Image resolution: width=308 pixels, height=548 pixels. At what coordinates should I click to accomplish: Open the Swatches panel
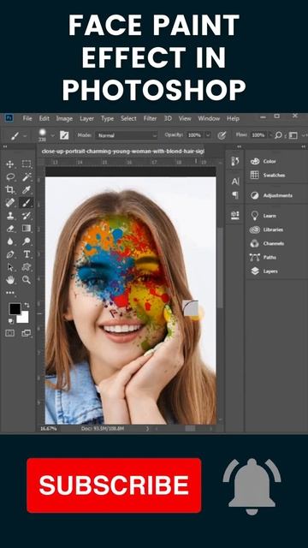268,175
